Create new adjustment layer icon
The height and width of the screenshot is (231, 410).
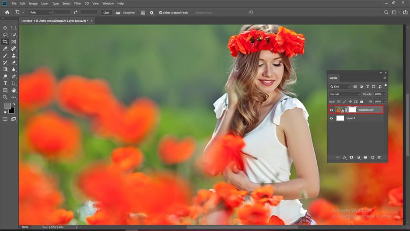click(358, 157)
